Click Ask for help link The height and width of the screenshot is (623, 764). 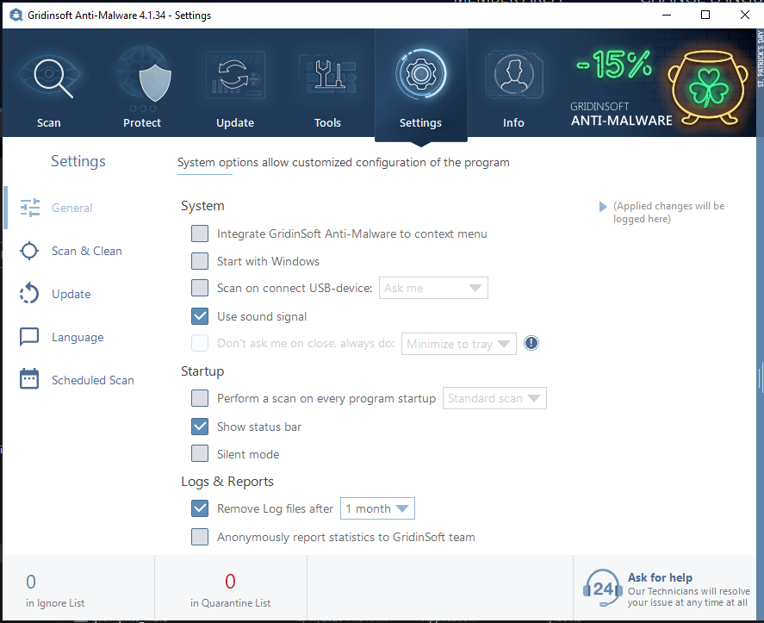[660, 577]
